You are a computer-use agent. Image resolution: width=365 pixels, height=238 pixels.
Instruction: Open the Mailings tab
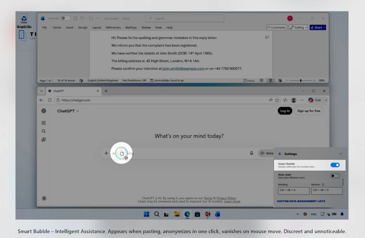(x=131, y=27)
